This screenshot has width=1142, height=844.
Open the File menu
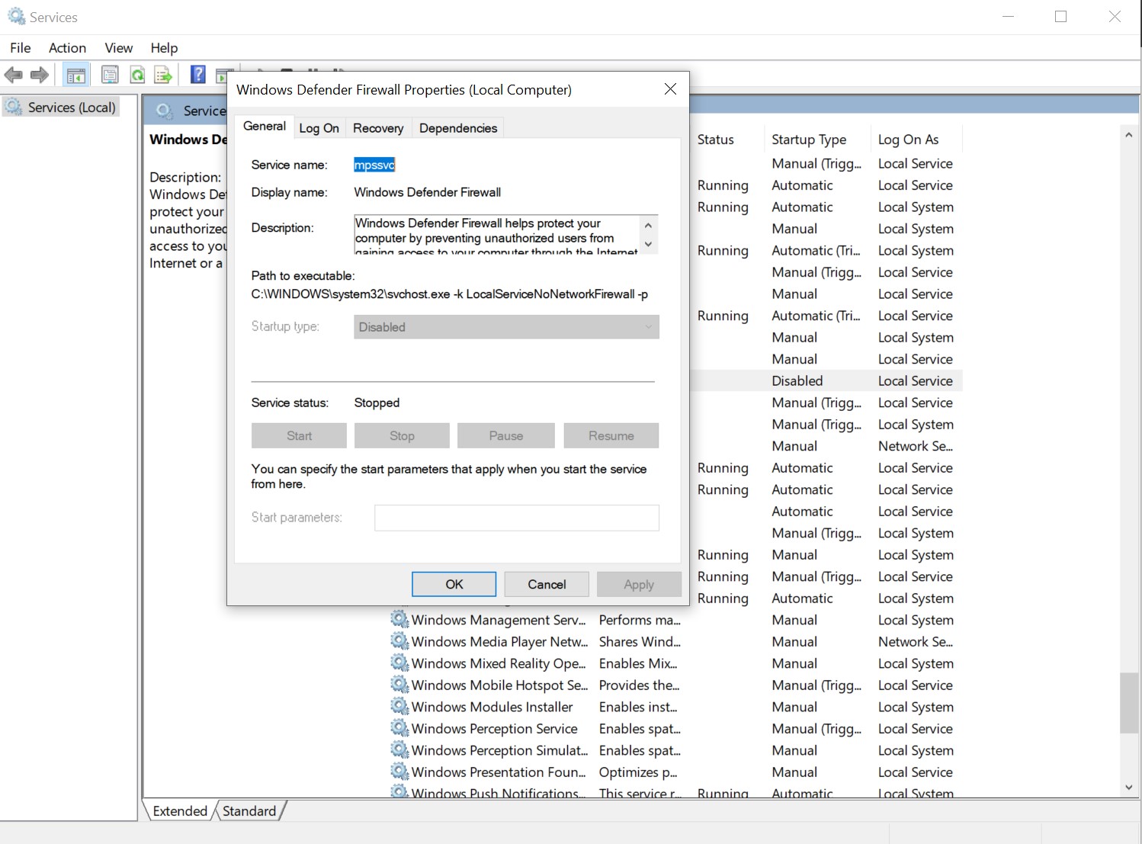pyautogui.click(x=21, y=48)
